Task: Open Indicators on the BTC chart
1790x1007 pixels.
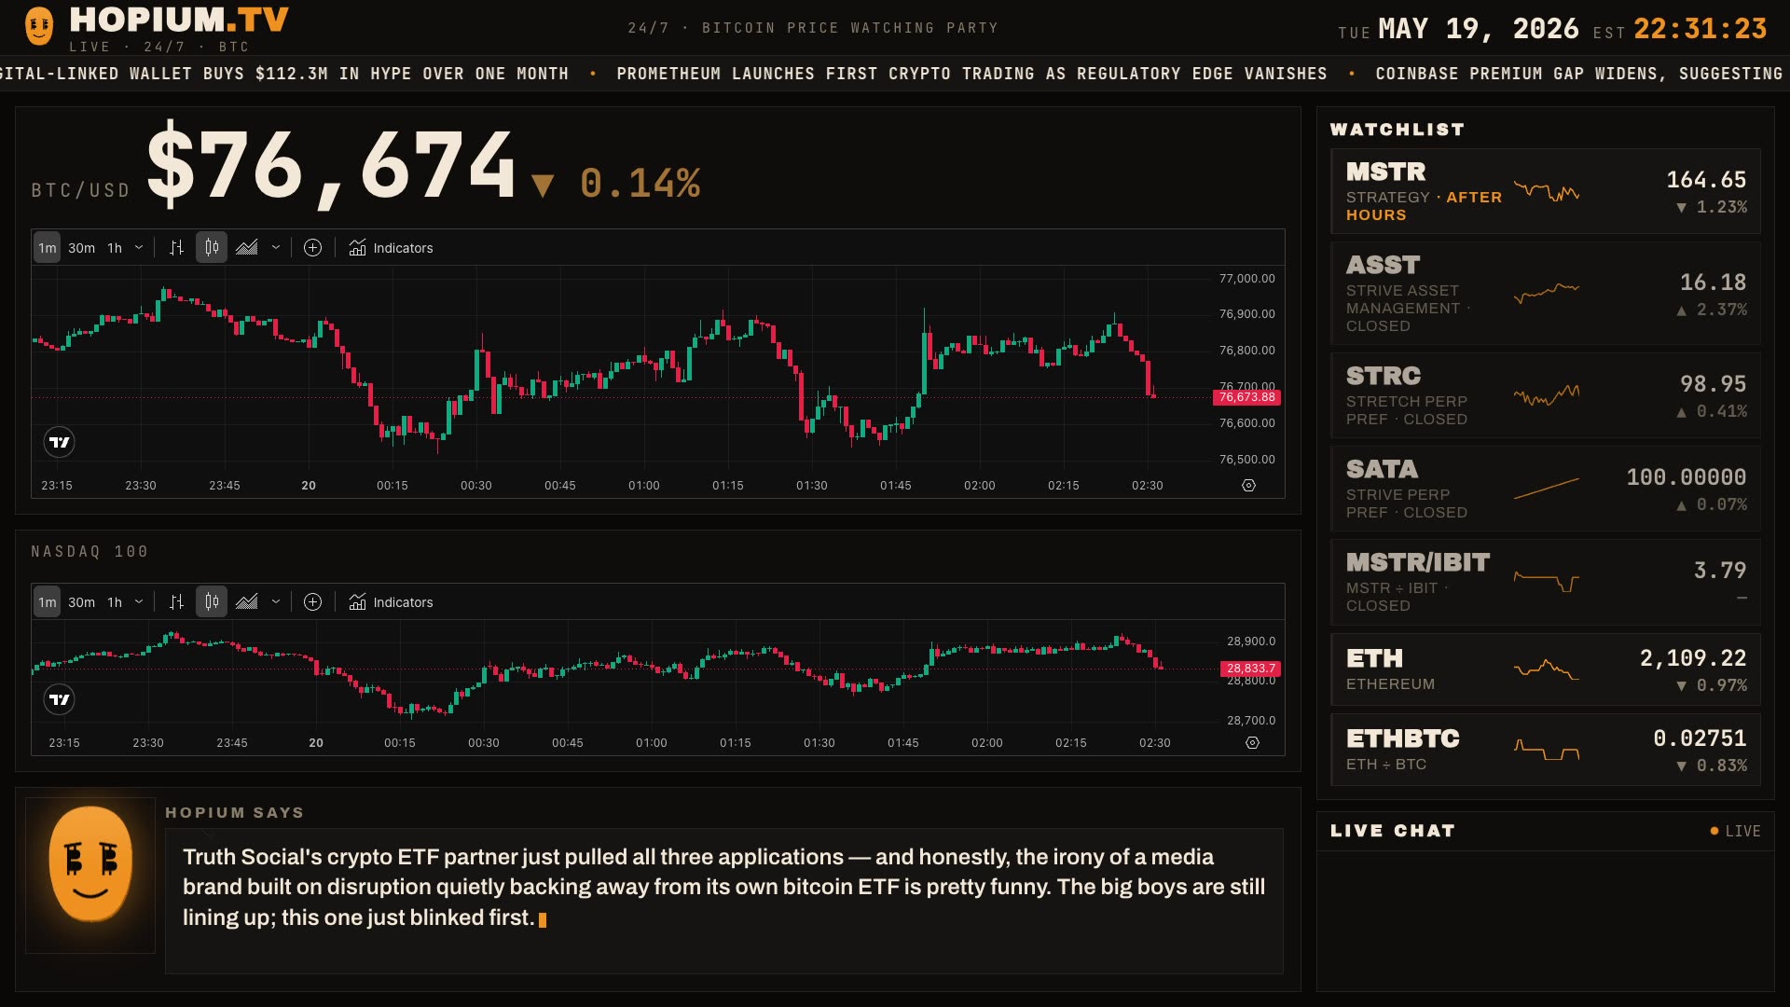Action: click(x=391, y=248)
